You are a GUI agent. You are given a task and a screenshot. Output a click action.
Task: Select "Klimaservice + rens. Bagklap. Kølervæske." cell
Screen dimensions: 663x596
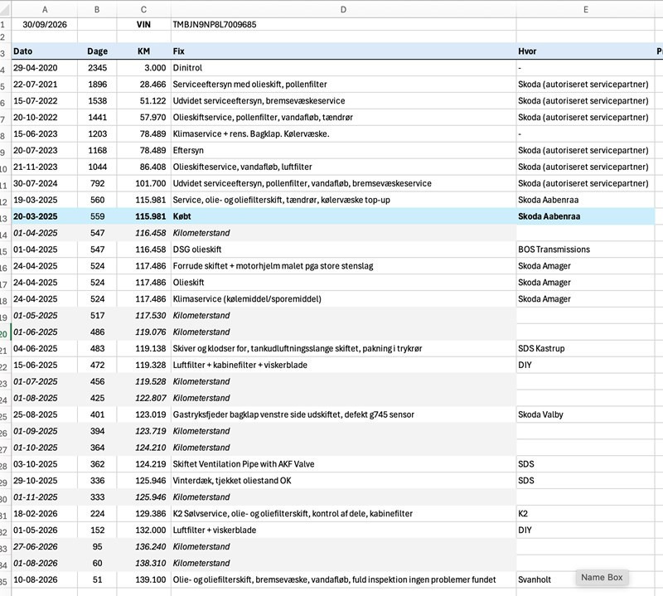point(343,133)
